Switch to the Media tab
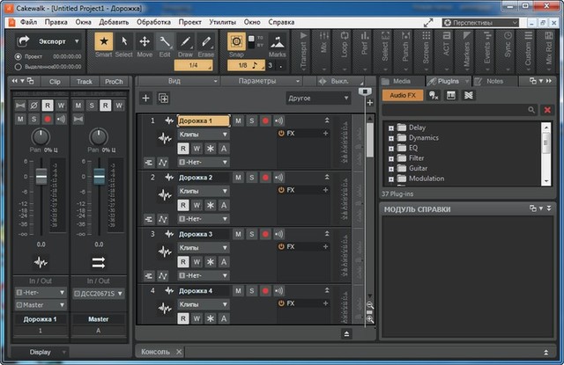Screen dimensions: 564x365 [x=401, y=81]
